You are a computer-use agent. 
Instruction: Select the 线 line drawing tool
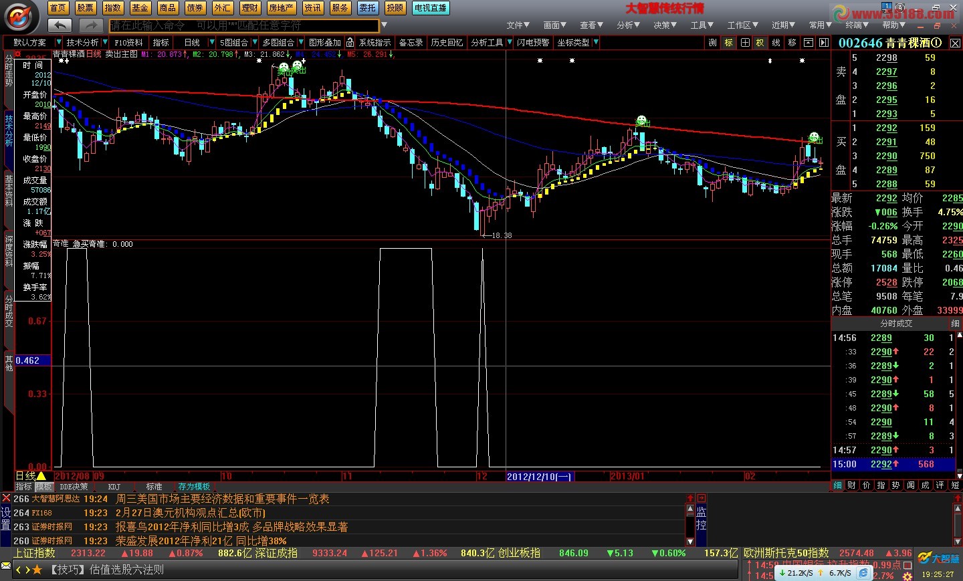[776, 42]
